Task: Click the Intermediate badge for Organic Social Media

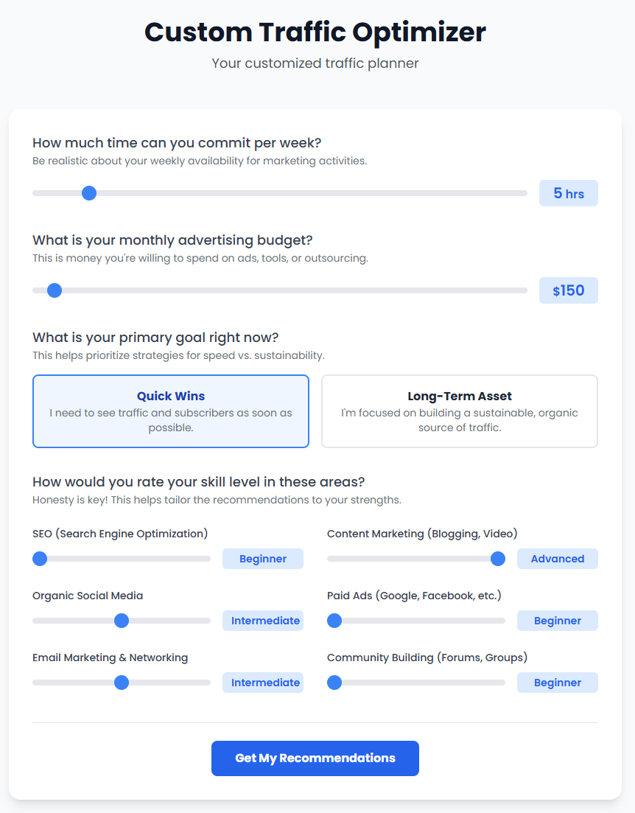Action: click(x=262, y=621)
